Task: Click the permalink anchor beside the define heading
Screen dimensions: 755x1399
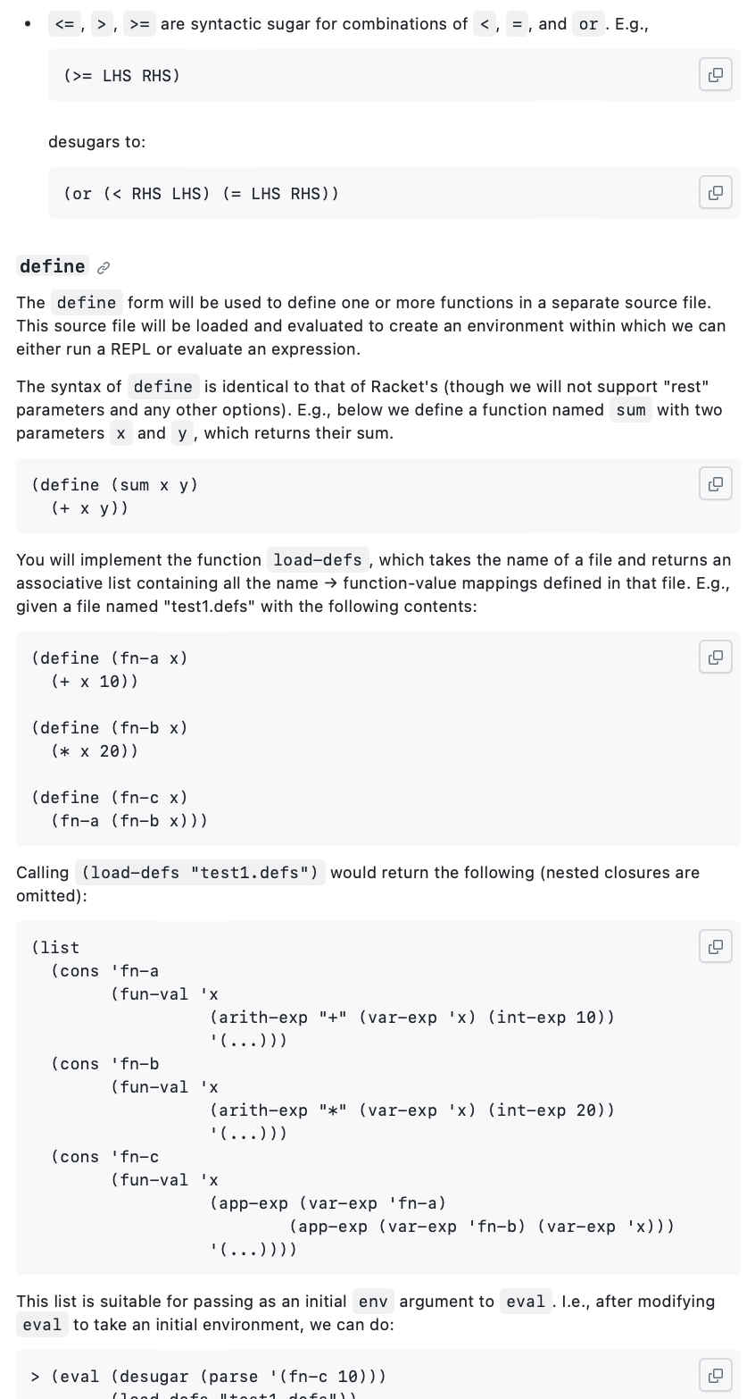Action: pyautogui.click(x=104, y=267)
